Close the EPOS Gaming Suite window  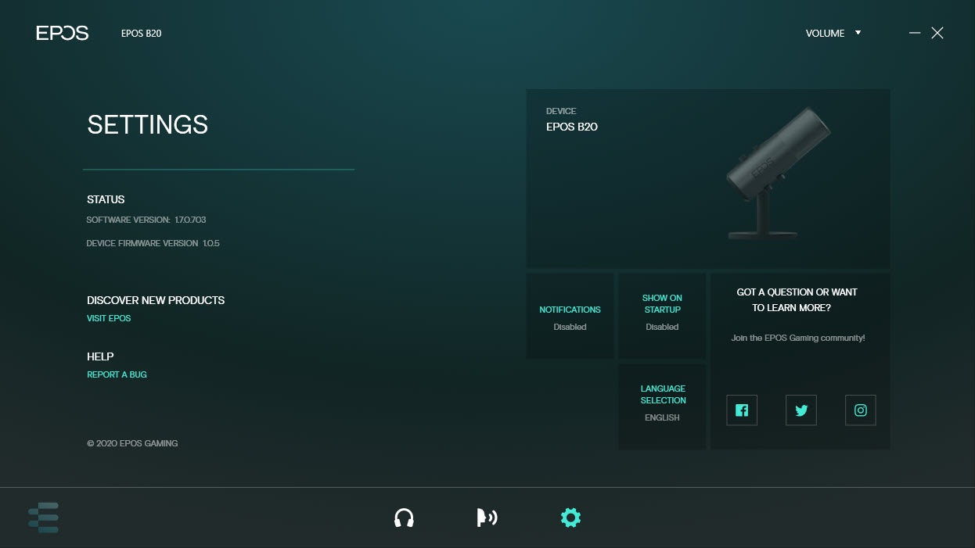point(937,33)
